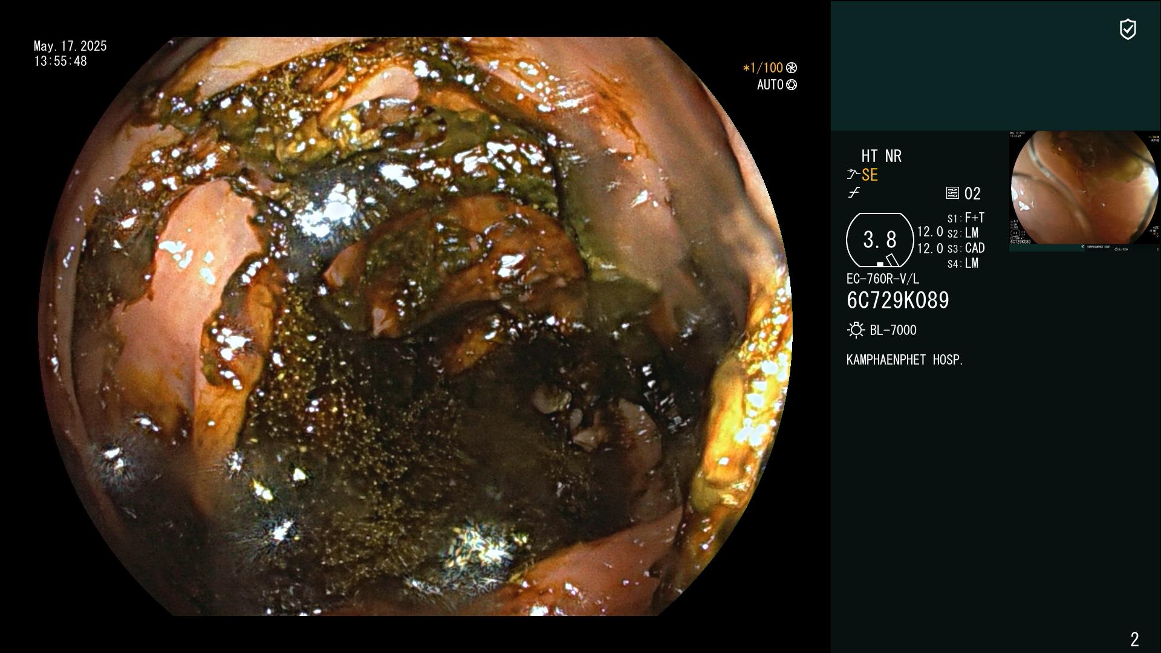Click the HT NR label
The image size is (1161, 653).
click(x=882, y=157)
